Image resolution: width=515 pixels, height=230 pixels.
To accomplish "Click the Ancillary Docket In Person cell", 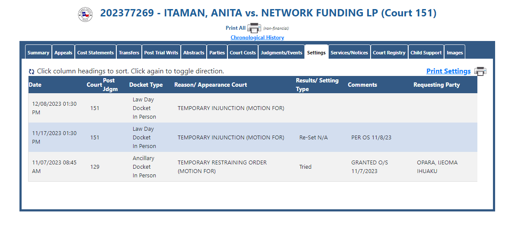I will point(144,167).
